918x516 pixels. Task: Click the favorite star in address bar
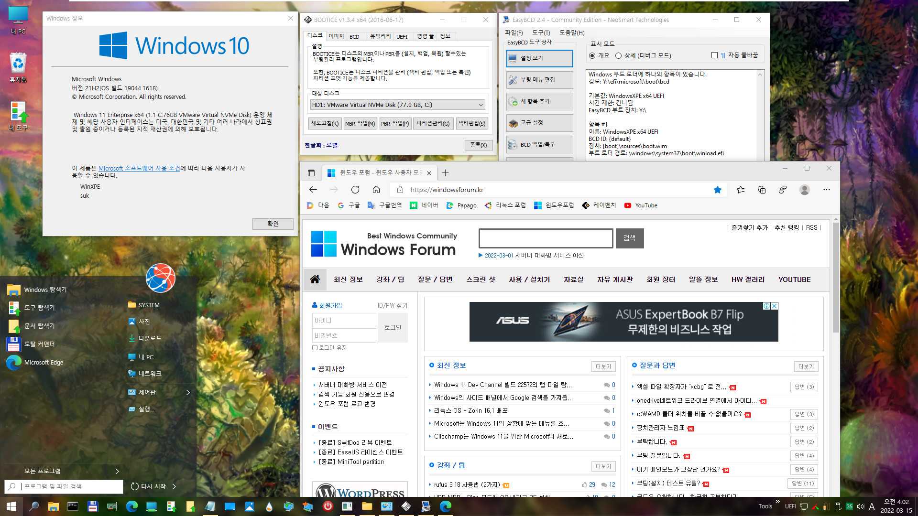pyautogui.click(x=718, y=190)
